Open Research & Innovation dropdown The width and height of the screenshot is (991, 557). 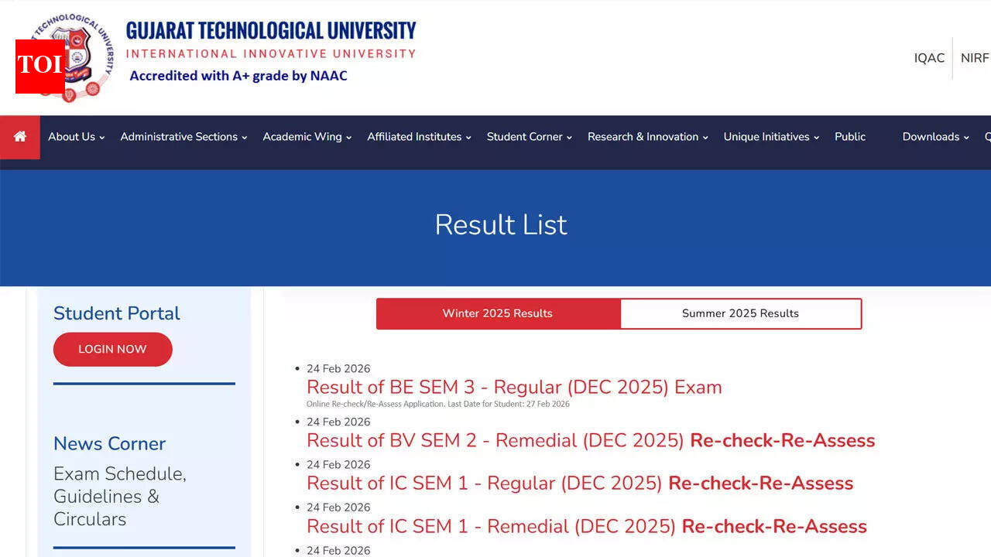point(647,137)
